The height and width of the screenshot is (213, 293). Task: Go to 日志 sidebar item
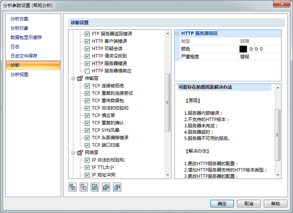15,47
